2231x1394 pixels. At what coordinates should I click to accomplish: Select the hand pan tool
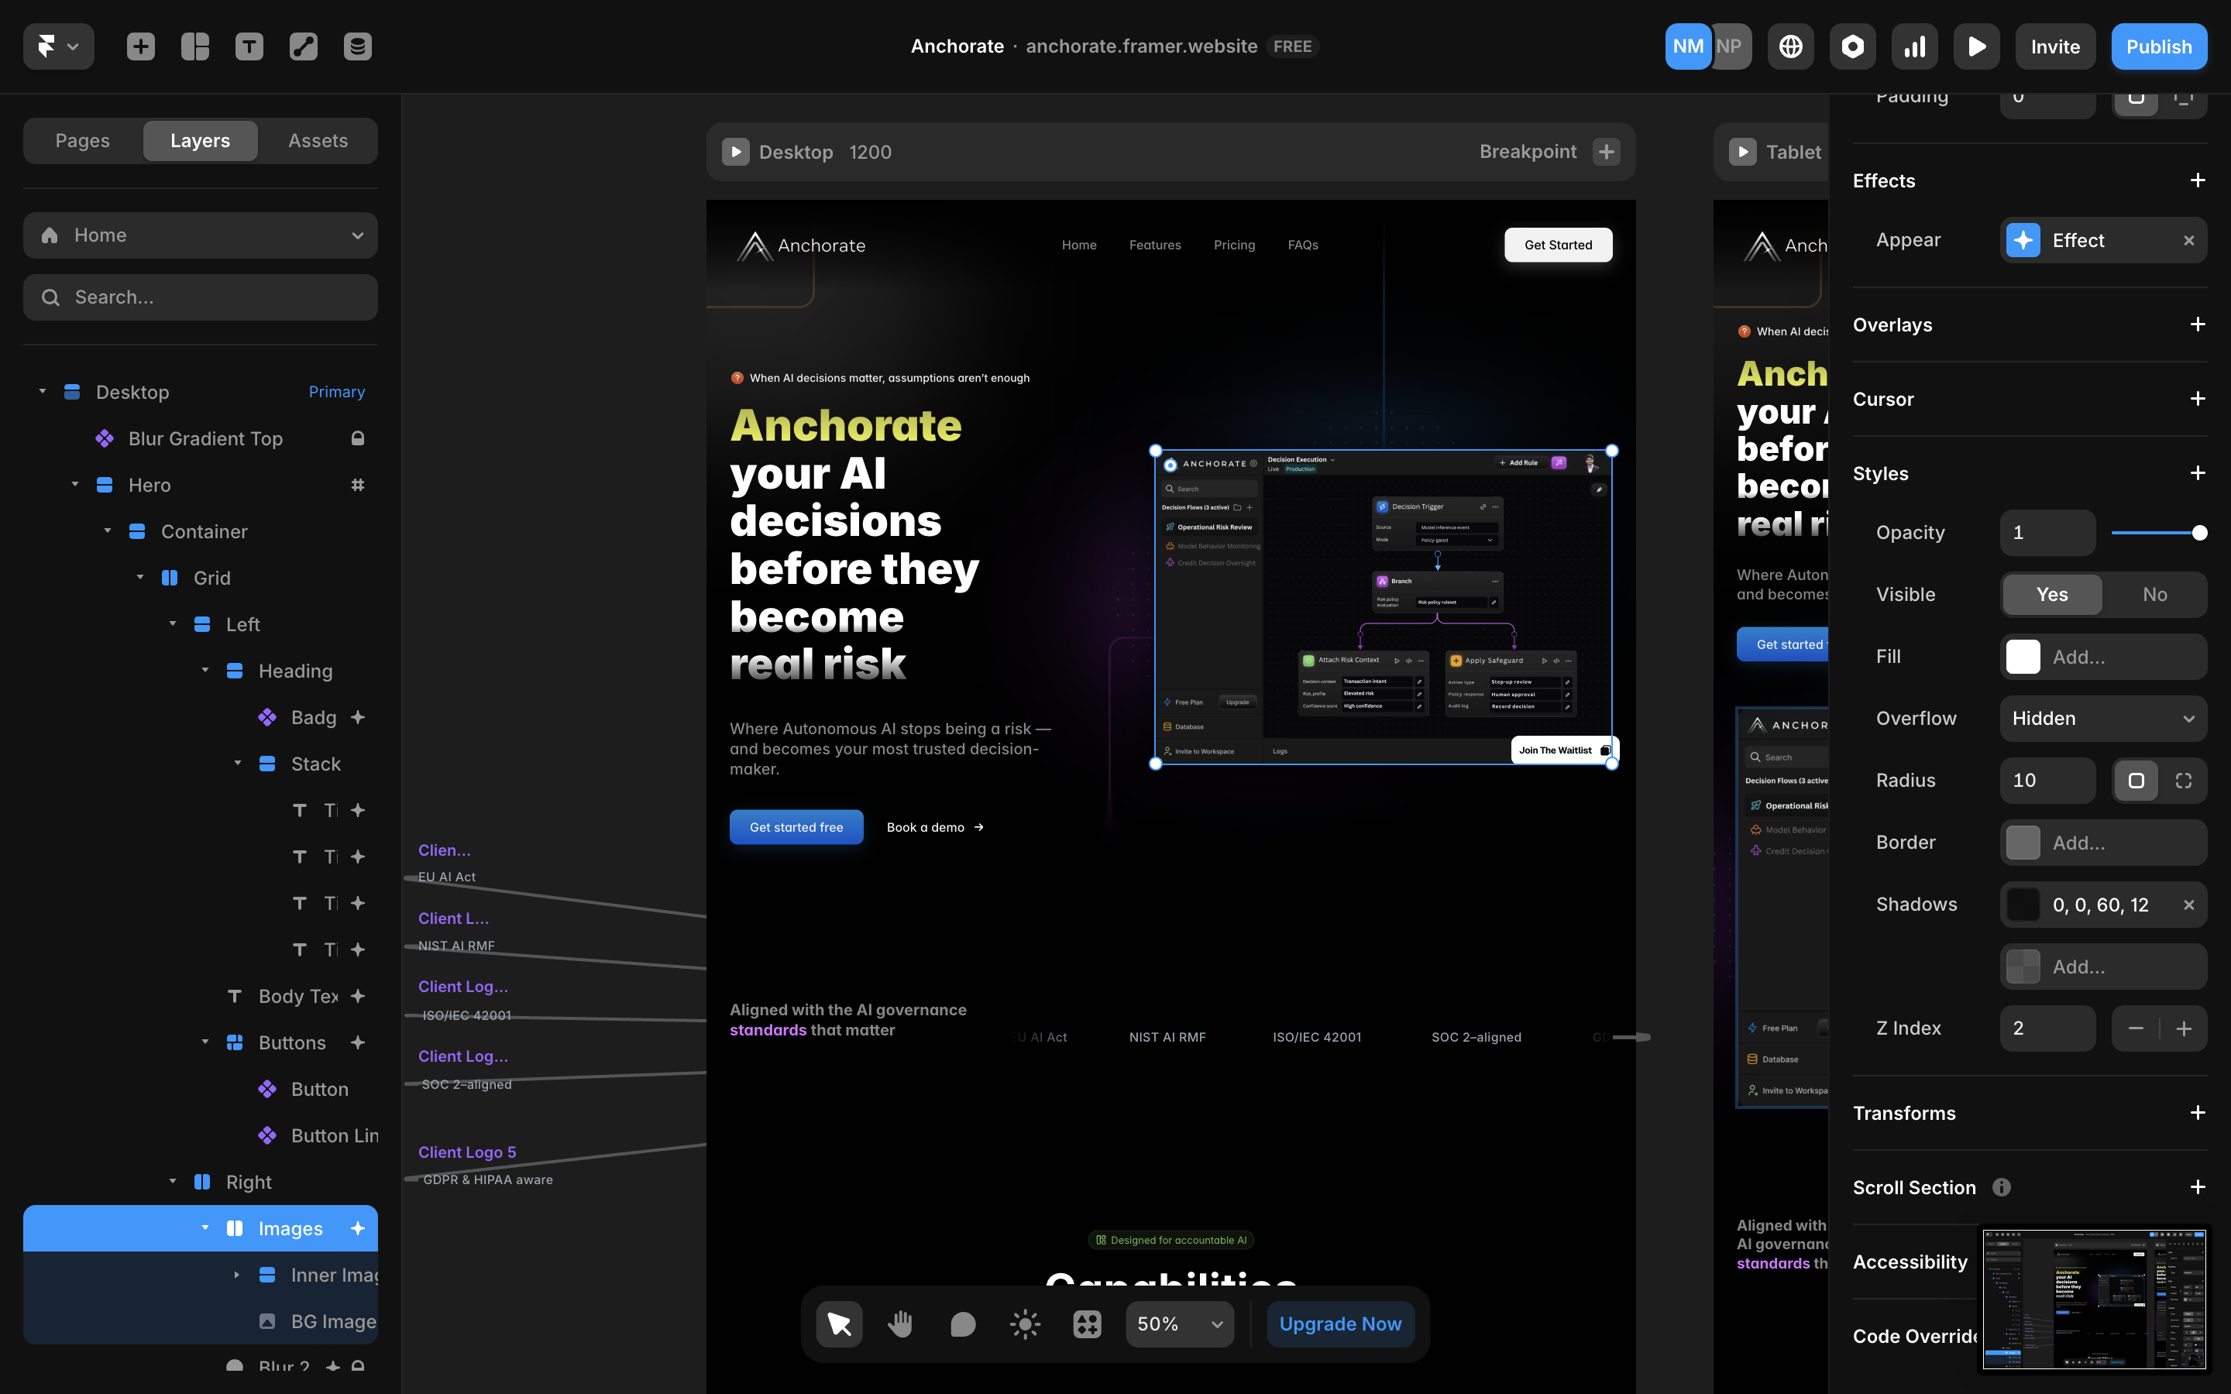pyautogui.click(x=900, y=1324)
